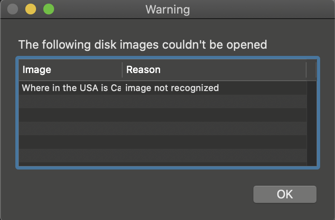The image size is (335, 220).
Task: Zoom window with the green button
Action: pyautogui.click(x=49, y=9)
